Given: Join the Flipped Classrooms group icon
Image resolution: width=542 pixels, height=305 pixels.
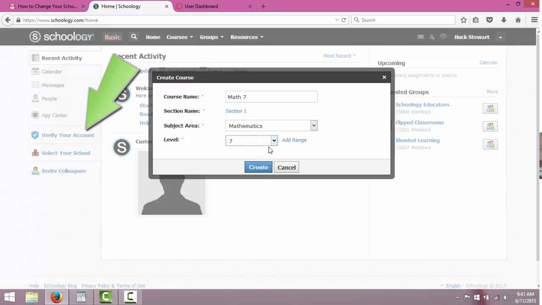Looking at the screenshot, I should [x=490, y=126].
